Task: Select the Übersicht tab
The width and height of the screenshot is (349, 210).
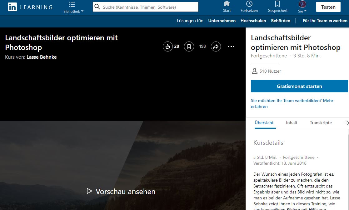Action: coord(264,123)
